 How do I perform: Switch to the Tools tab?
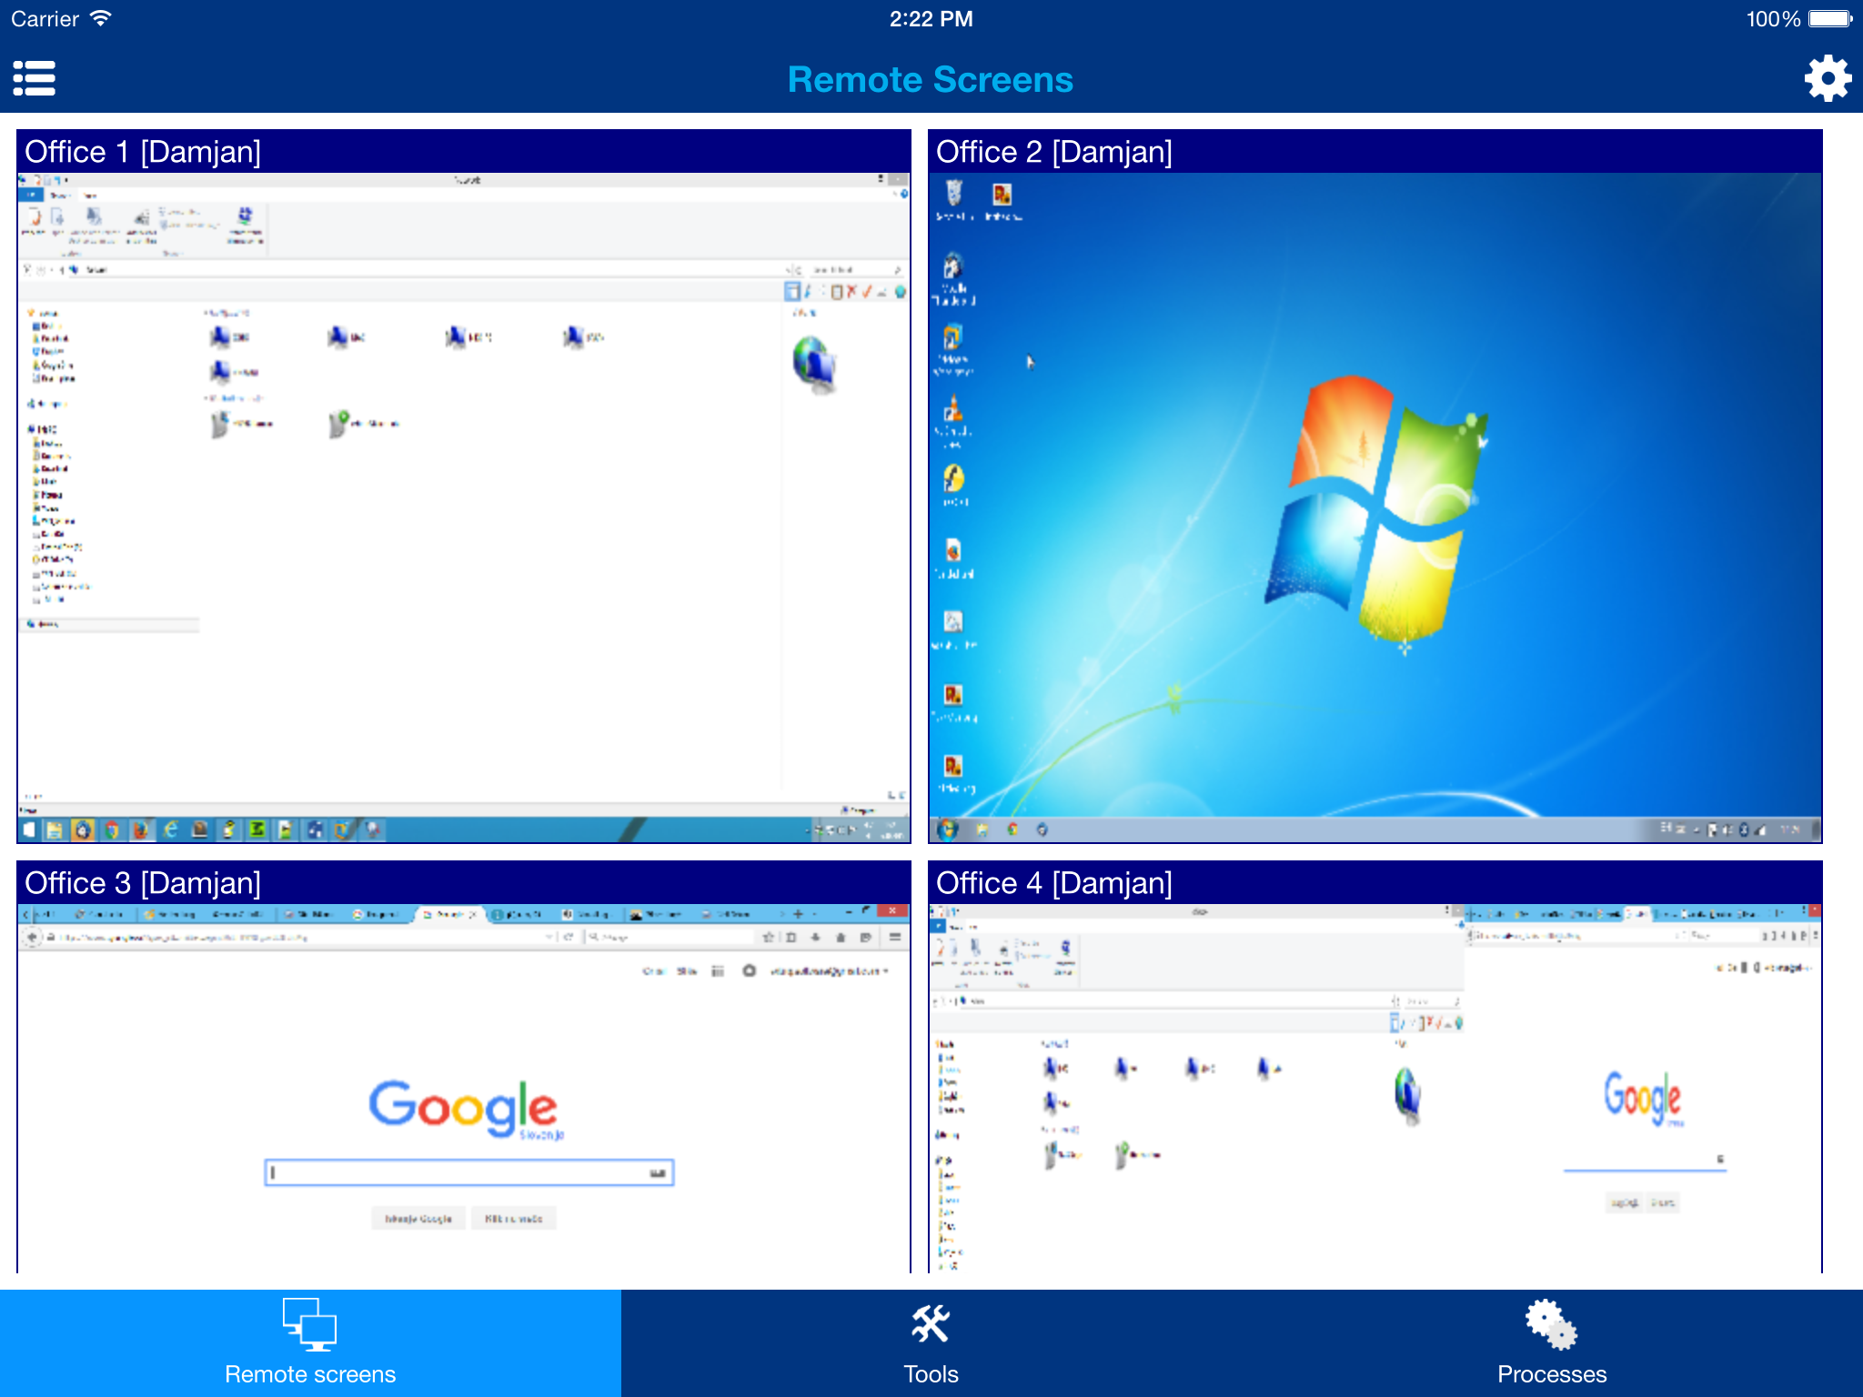point(931,1343)
